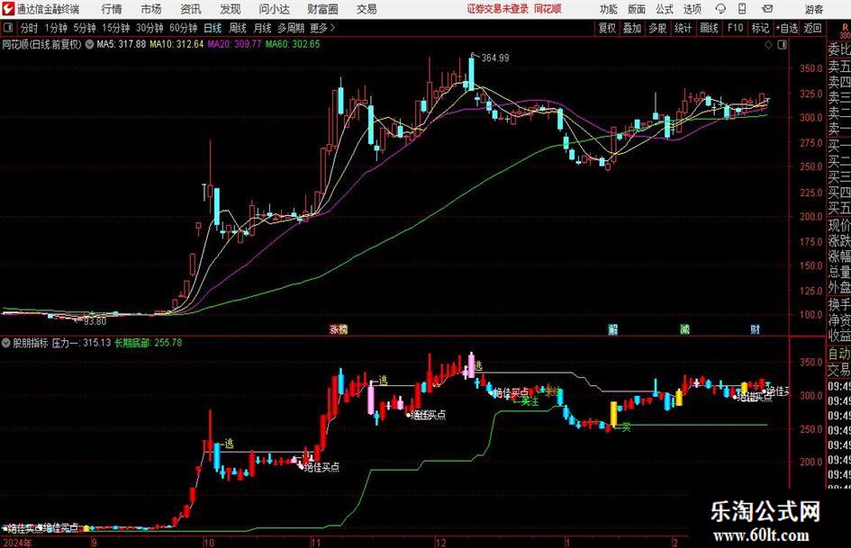
Task: Open the 选项 menu
Action: (692, 9)
